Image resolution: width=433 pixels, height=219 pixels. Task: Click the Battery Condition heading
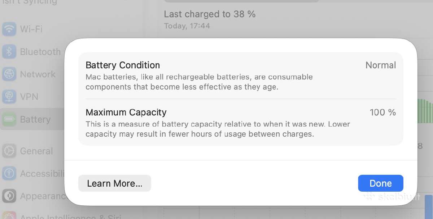point(123,65)
